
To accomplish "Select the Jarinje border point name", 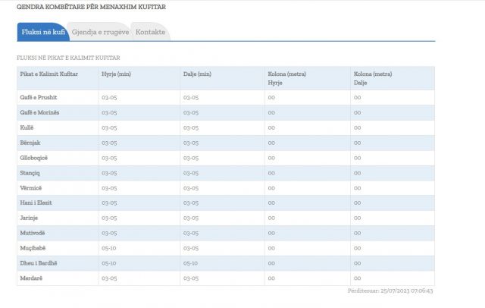I will (x=30, y=218).
